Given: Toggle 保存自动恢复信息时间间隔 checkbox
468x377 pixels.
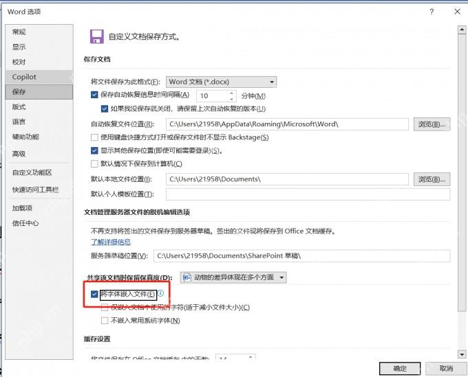Looking at the screenshot, I should 94,95.
